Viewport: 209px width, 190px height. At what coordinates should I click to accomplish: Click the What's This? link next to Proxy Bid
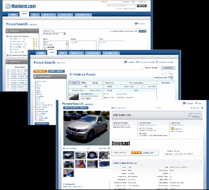(149, 153)
